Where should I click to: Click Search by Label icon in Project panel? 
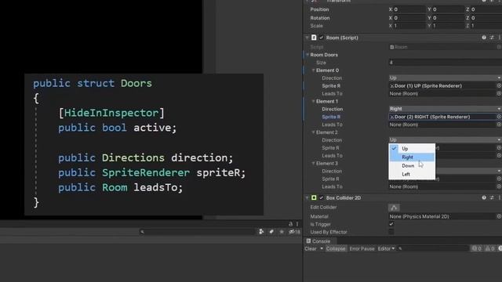click(x=271, y=232)
